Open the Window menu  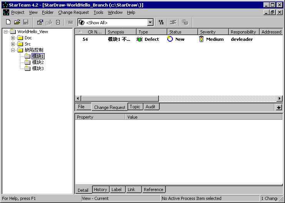(115, 12)
